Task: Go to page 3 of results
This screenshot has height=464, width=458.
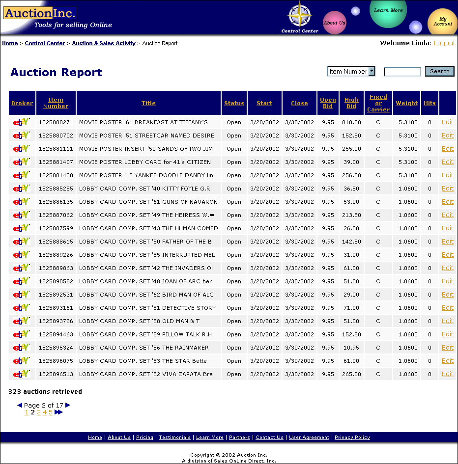Action: (39, 412)
